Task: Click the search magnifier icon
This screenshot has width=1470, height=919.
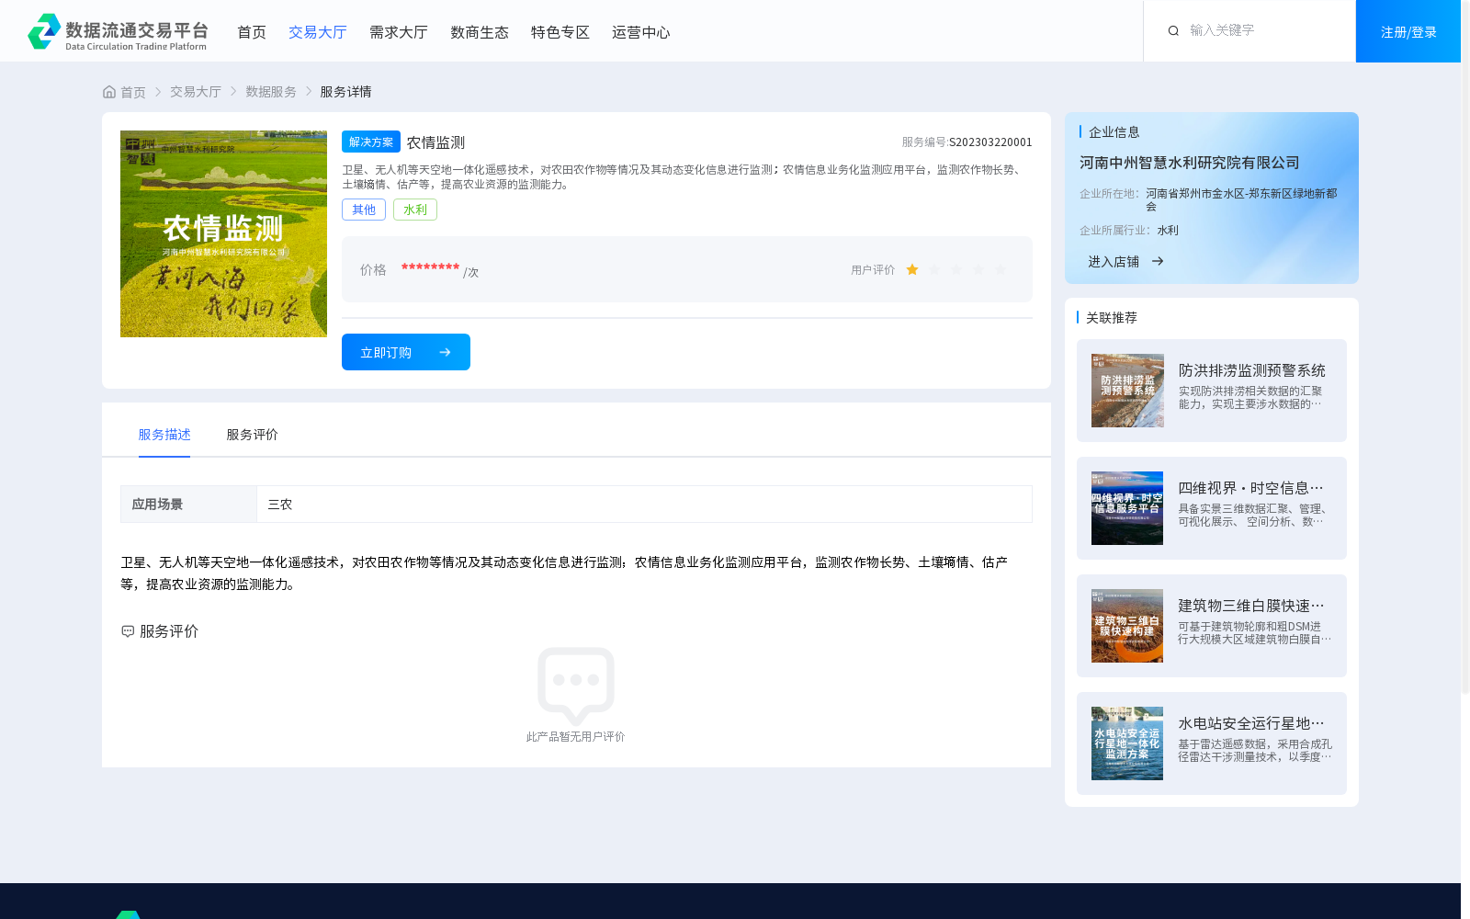Action: 1173,31
